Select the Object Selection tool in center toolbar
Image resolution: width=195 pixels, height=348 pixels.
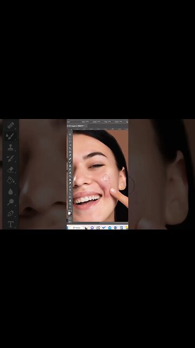click(x=70, y=145)
